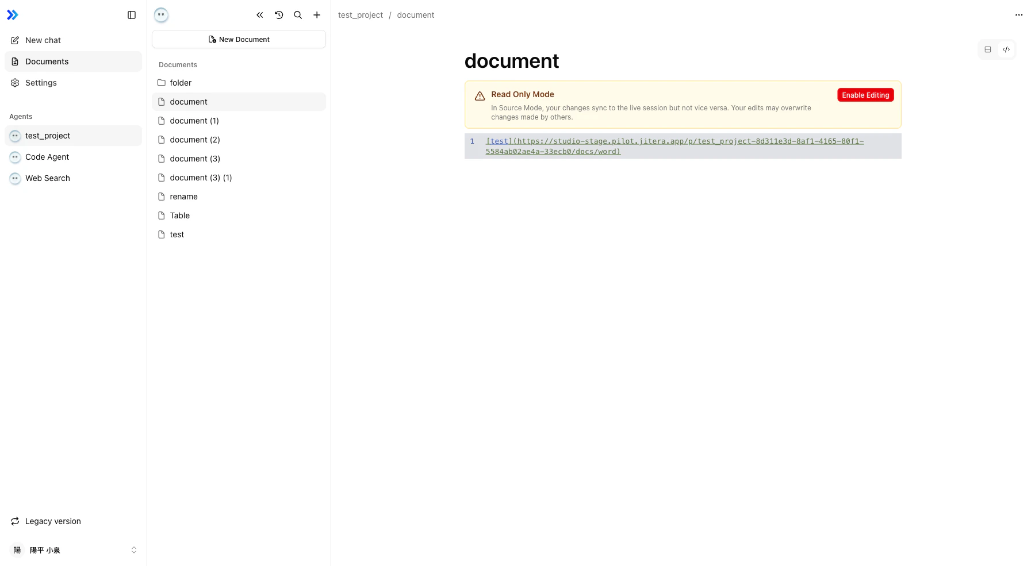Switch to the rich view mode icon
Image resolution: width=1035 pixels, height=566 pixels.
[x=988, y=49]
